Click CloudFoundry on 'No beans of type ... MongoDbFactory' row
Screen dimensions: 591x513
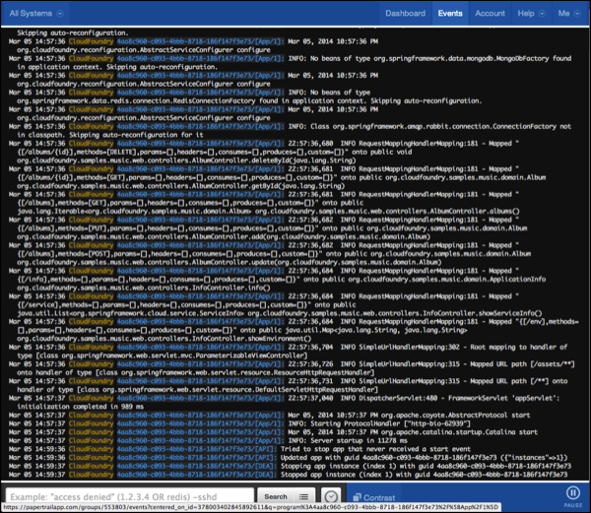pyautogui.click(x=91, y=58)
